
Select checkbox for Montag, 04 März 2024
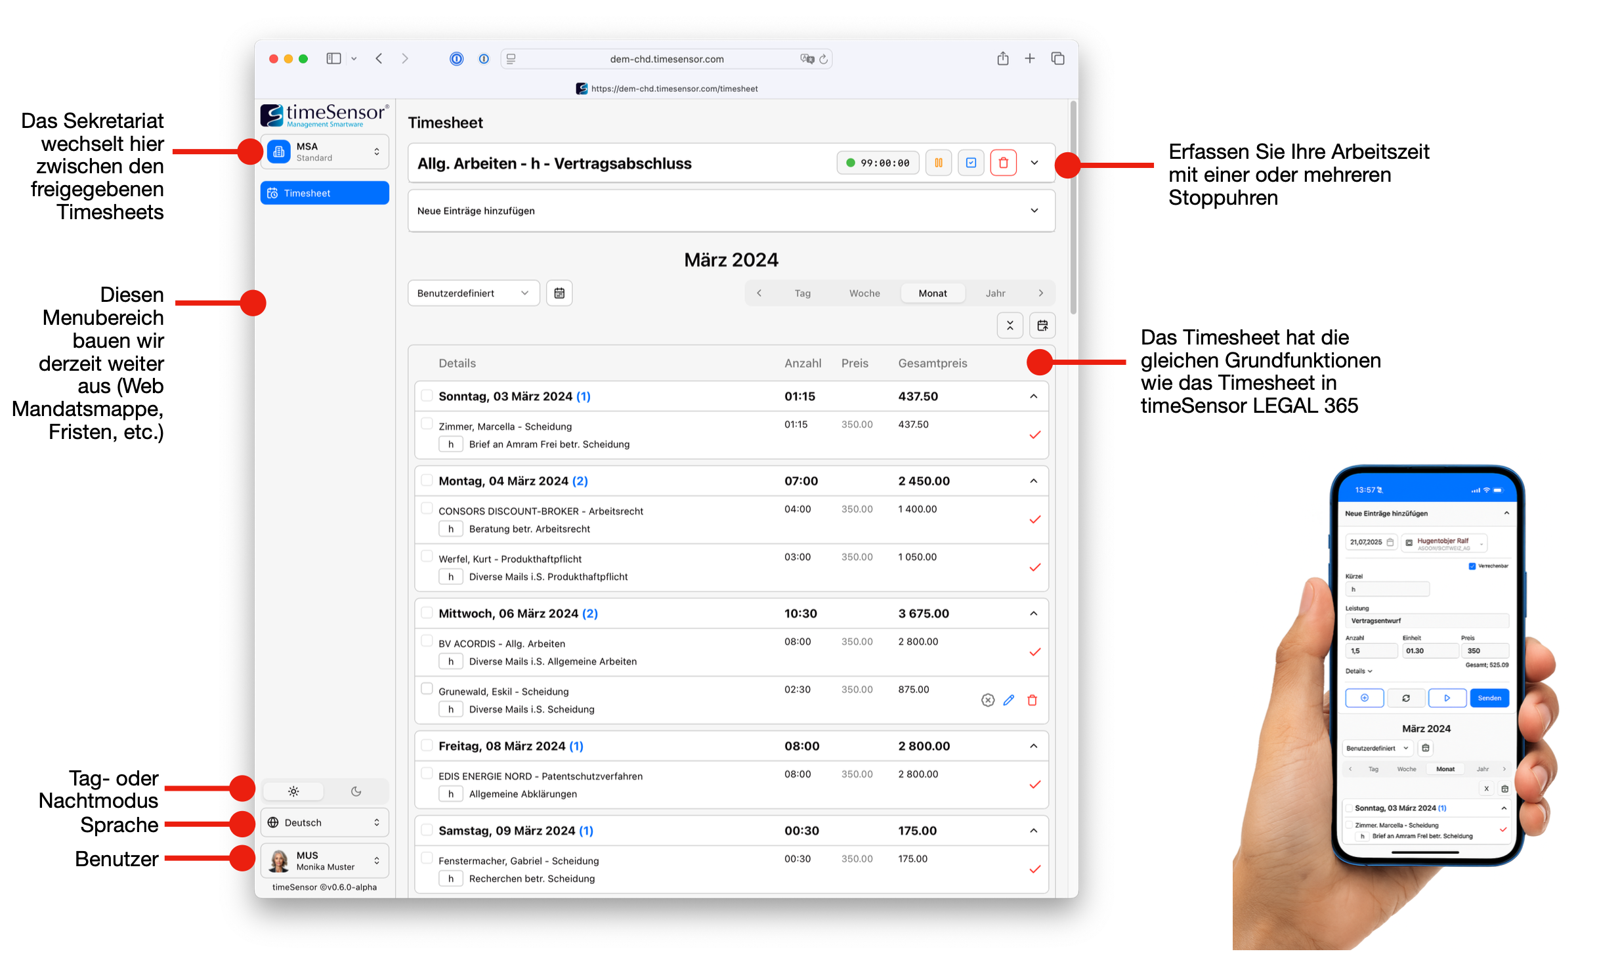coord(427,480)
